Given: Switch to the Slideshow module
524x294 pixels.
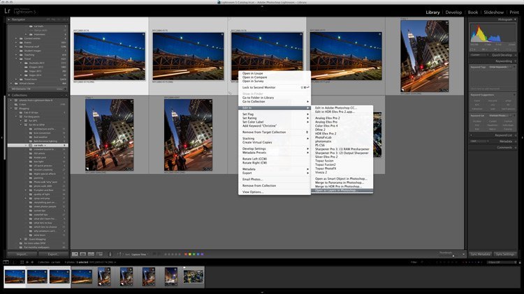Looking at the screenshot, I should [x=493, y=13].
